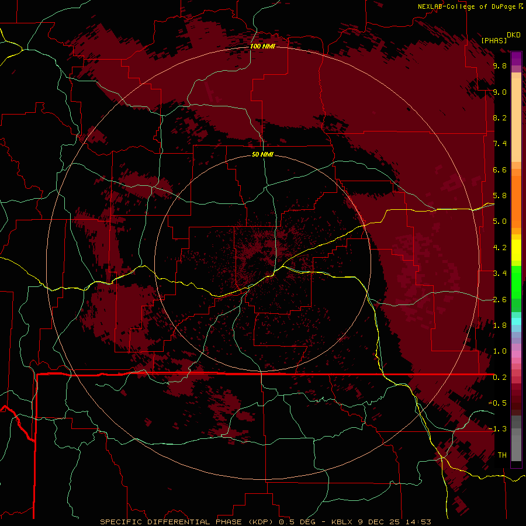
Task: Click the 100 NMI range ring label
Action: [x=262, y=46]
